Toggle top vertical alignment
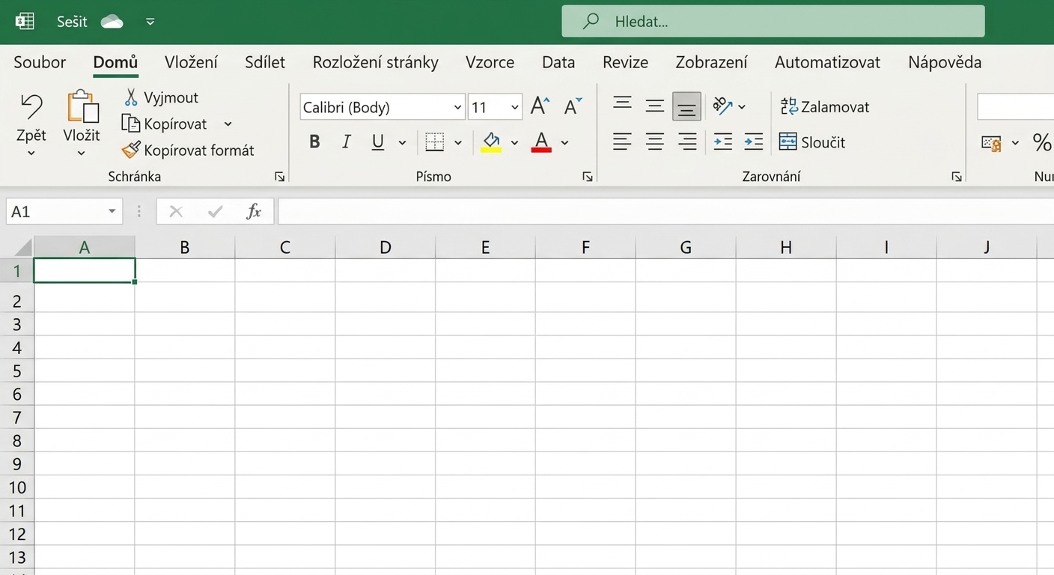The width and height of the screenshot is (1054, 575). 622,103
